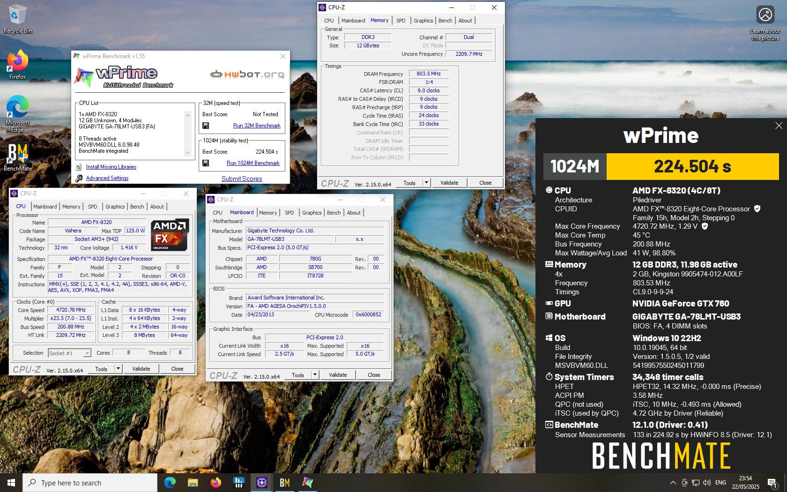Click the BIOS date 04/23/2013 field
This screenshot has height=492, width=787.
[277, 314]
